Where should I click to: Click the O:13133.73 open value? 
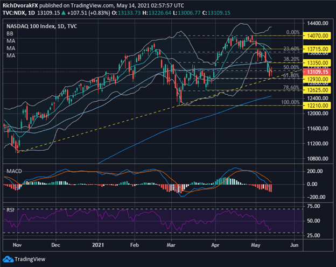pyautogui.click(x=126, y=13)
